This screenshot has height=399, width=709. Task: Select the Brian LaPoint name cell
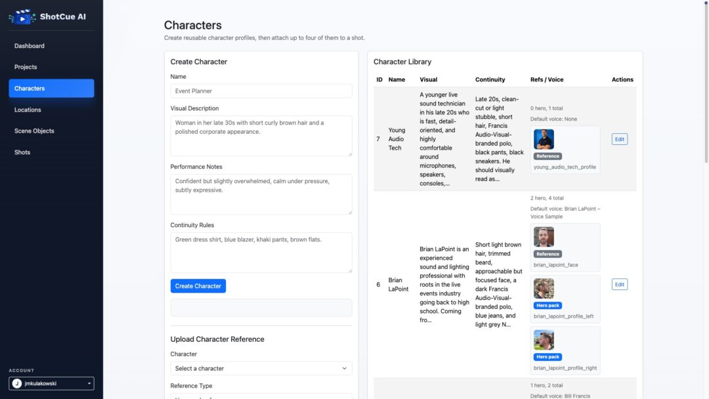tap(398, 285)
